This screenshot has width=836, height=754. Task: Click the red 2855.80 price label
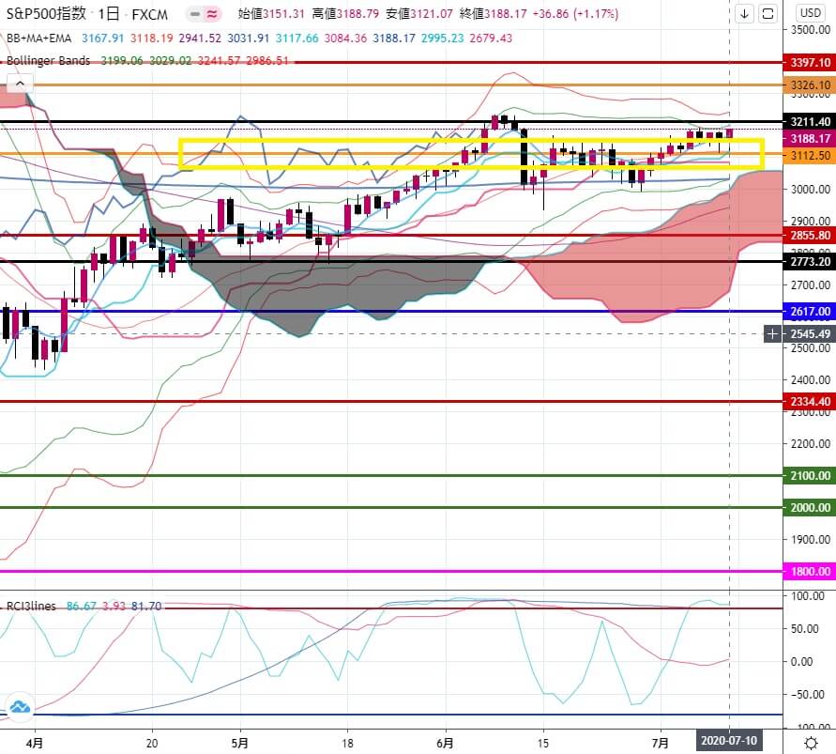(810, 236)
